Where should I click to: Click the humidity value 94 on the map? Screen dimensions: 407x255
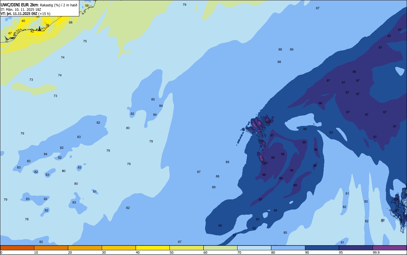pyautogui.click(x=275, y=210)
